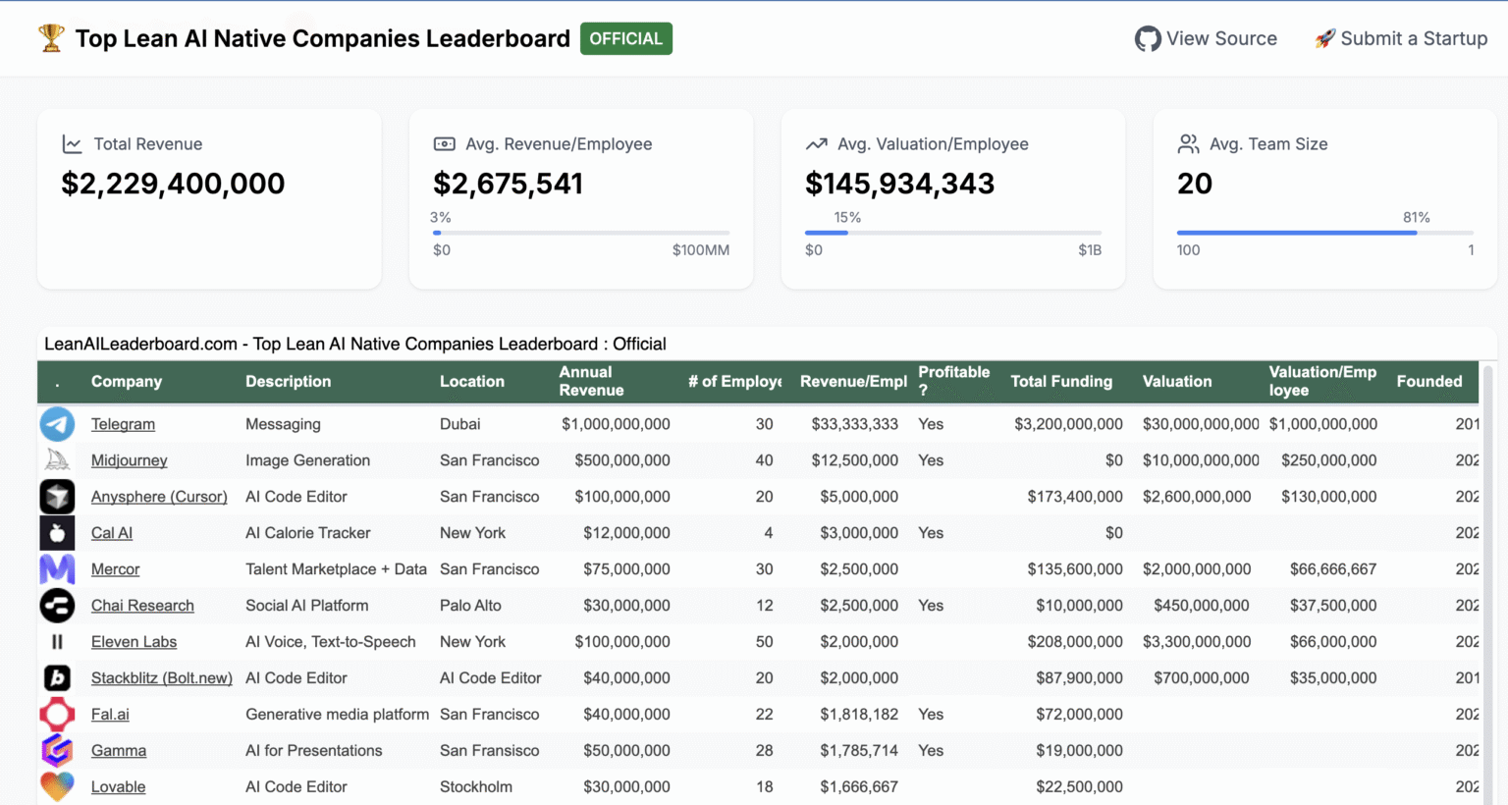Click the Anysphere Cursor cube logo

[57, 497]
